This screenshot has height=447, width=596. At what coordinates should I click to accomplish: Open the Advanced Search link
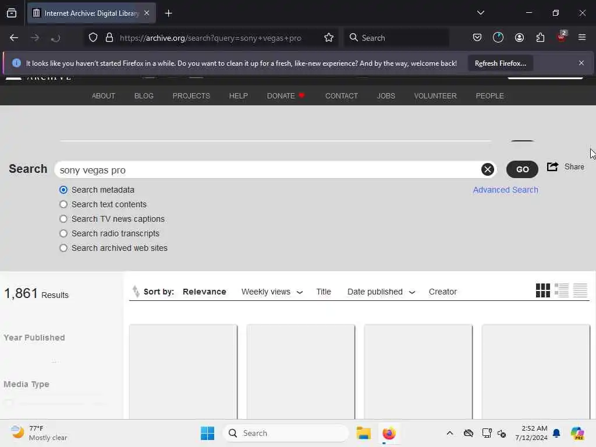click(506, 190)
